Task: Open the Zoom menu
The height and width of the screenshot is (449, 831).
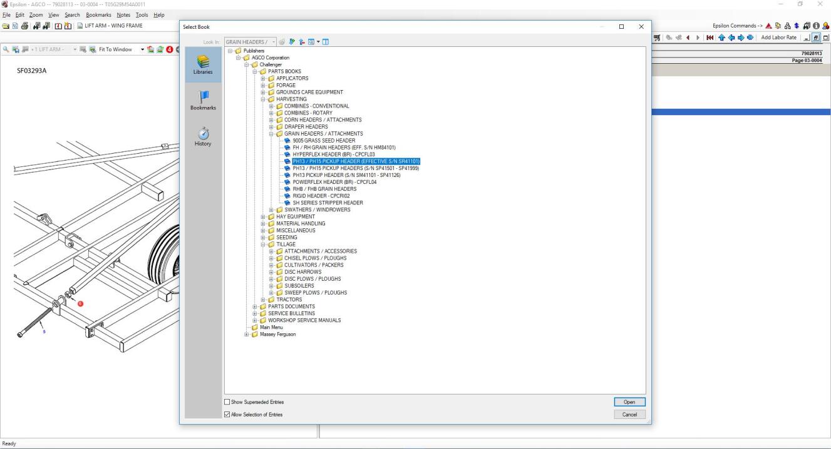Action: pos(36,15)
